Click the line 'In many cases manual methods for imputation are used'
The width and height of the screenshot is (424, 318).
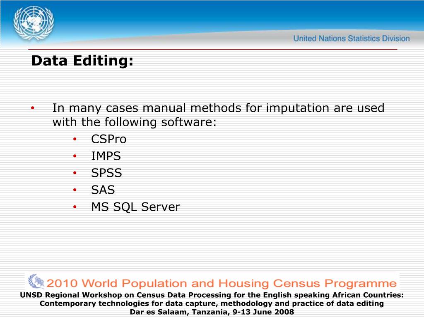[218, 108]
